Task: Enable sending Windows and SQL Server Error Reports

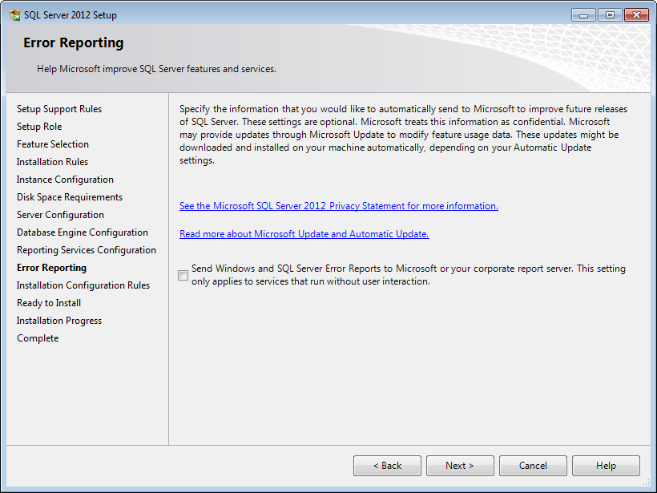Action: click(183, 275)
